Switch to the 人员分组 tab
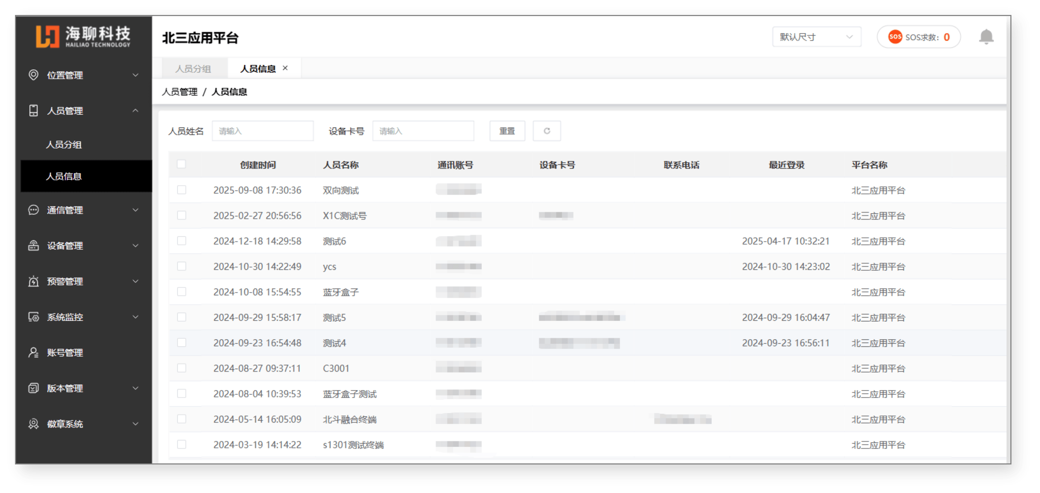Viewport: 1040px width, 493px height. tap(193, 69)
